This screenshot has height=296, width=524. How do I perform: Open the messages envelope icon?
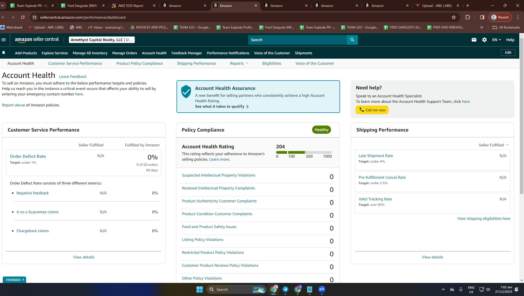(x=474, y=40)
